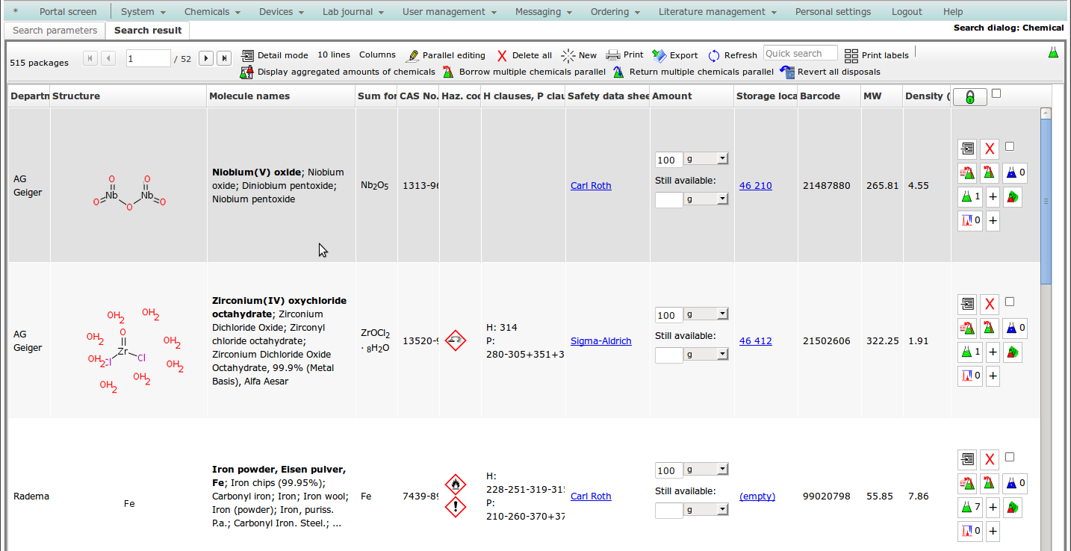Open the Literature management menu
This screenshot has width=1071, height=551.
[717, 12]
